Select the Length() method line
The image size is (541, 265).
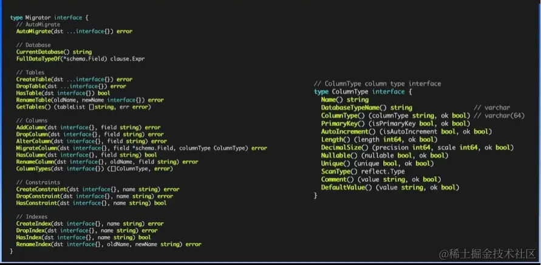379,140
